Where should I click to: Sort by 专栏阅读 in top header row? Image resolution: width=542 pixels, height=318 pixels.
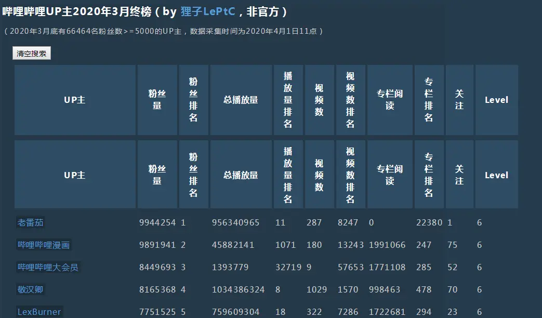pos(390,100)
